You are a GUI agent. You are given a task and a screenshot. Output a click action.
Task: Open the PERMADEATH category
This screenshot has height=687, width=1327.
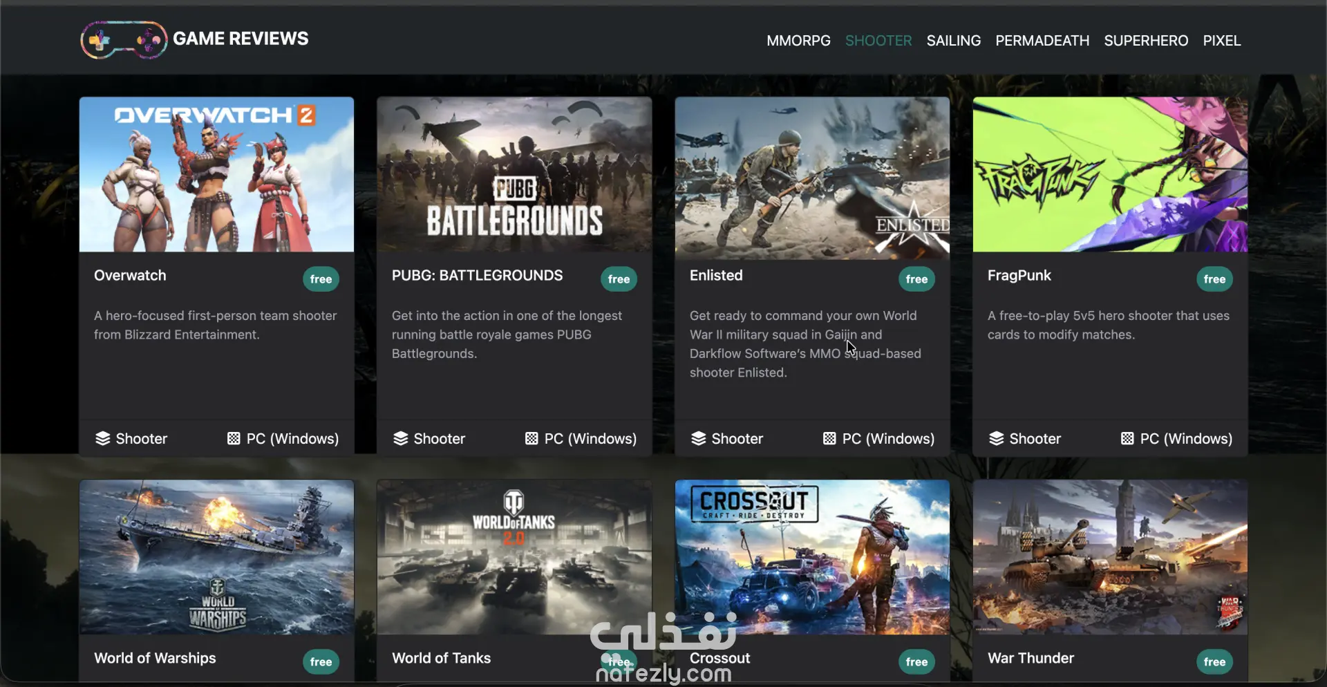(1042, 41)
